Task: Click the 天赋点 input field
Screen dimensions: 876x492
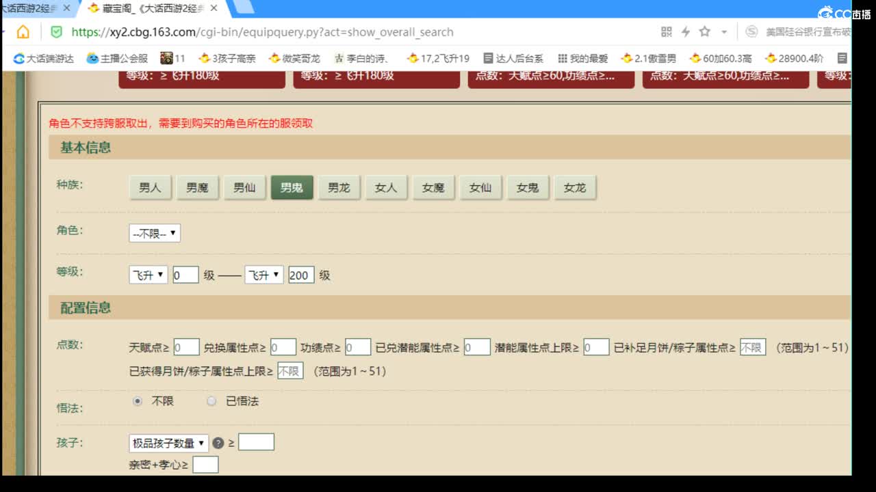Action: coord(186,346)
